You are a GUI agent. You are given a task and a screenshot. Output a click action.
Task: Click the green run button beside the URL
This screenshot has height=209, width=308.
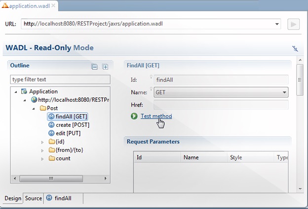pos(293,24)
